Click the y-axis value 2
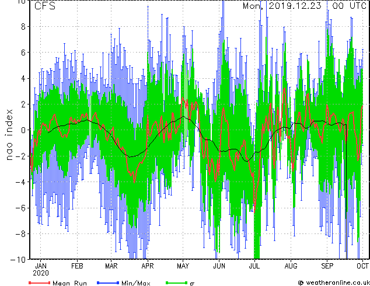The width and height of the screenshot is (370, 286). (x=23, y=104)
